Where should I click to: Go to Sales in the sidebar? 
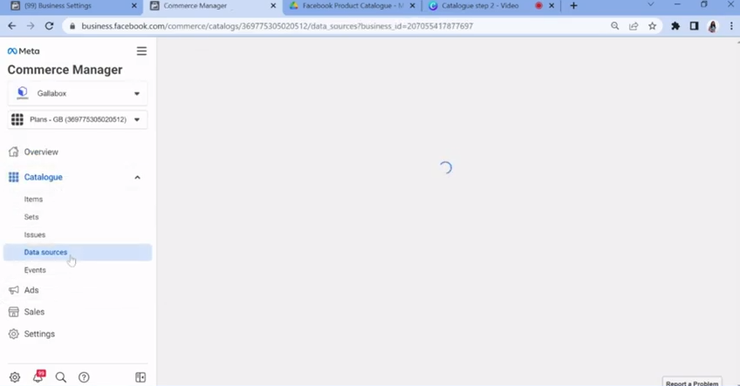(34, 312)
